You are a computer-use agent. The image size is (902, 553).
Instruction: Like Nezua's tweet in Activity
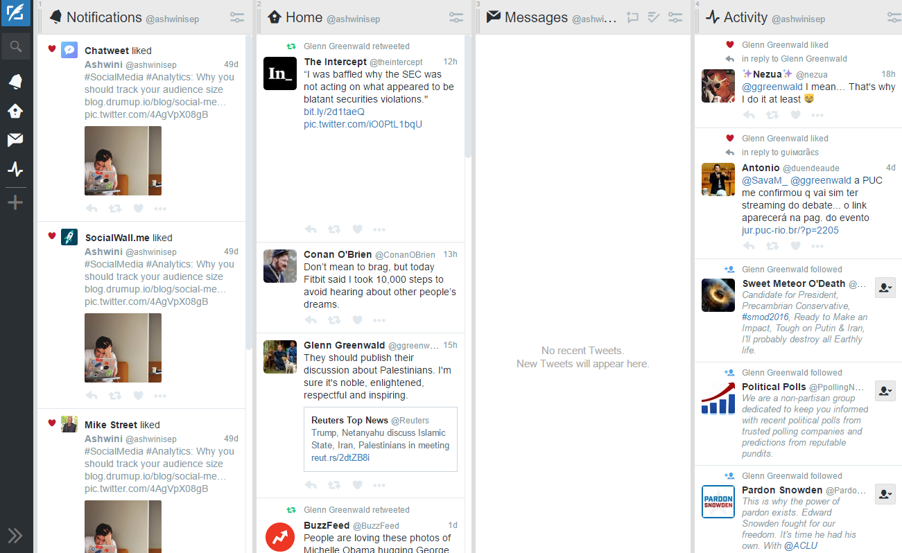click(x=795, y=115)
